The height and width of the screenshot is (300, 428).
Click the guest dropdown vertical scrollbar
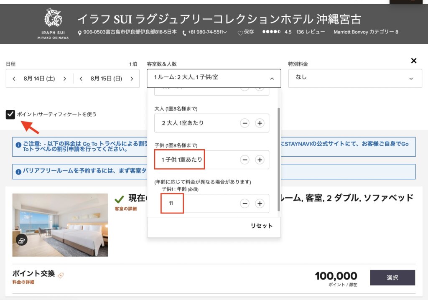point(279,160)
